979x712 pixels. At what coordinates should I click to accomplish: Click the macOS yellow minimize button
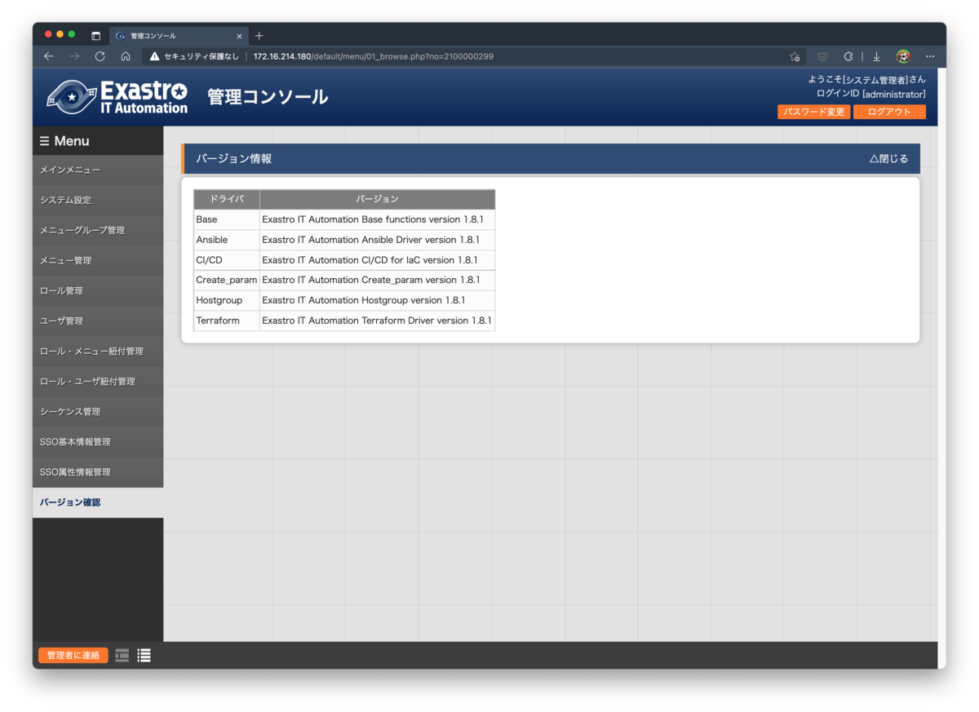coord(60,34)
